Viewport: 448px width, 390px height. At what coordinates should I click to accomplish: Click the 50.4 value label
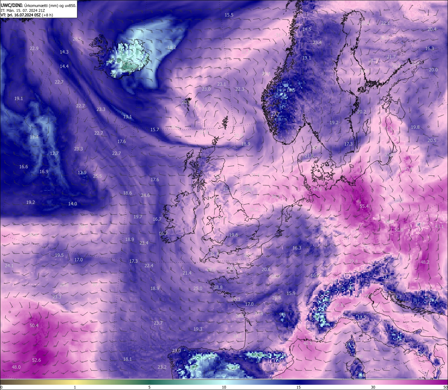click(34, 325)
